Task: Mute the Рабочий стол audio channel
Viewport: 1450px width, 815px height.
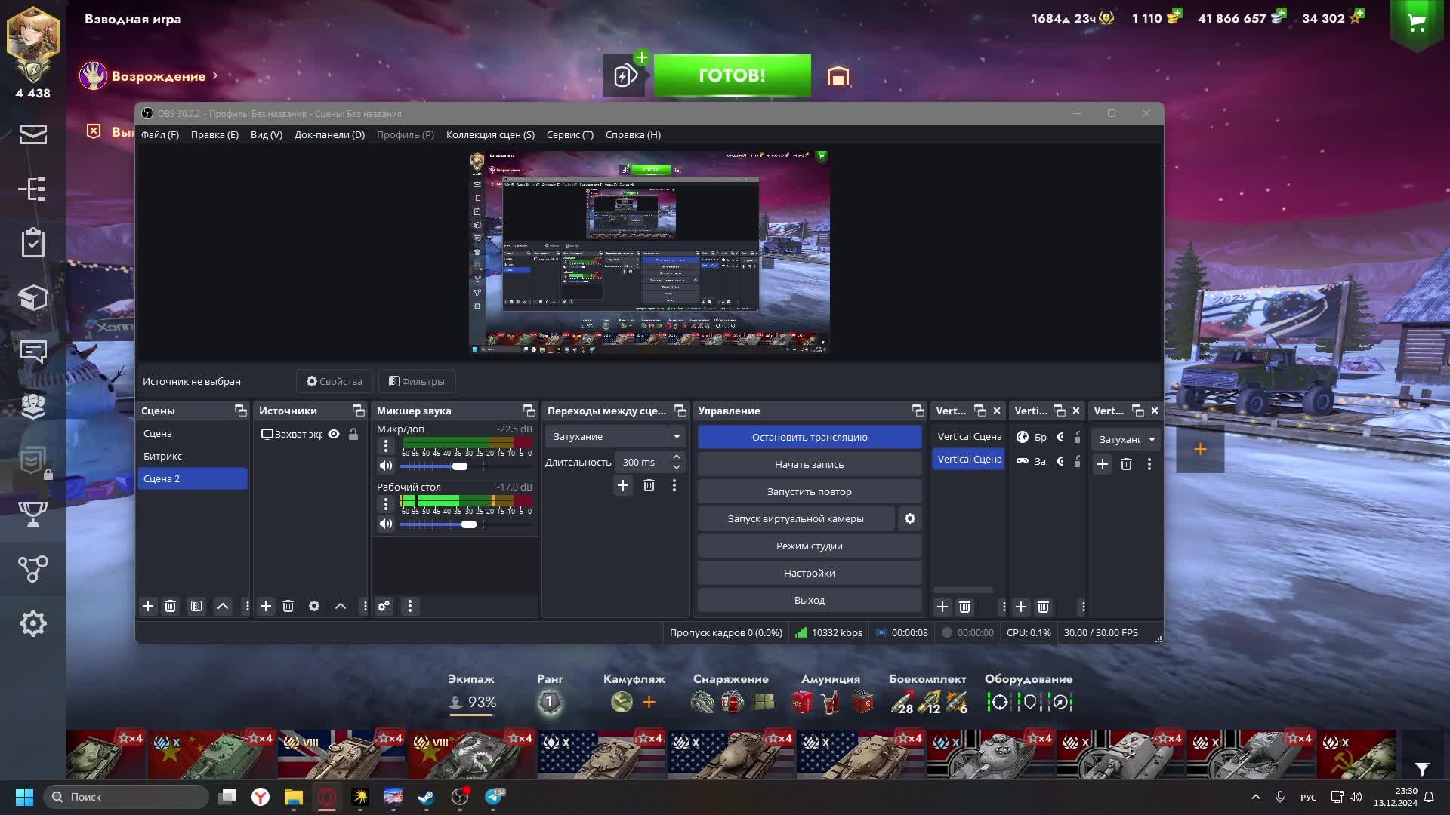Action: click(x=386, y=524)
